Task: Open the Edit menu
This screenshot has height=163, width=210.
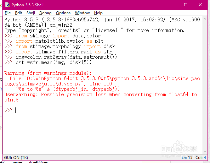Action: click(19, 13)
